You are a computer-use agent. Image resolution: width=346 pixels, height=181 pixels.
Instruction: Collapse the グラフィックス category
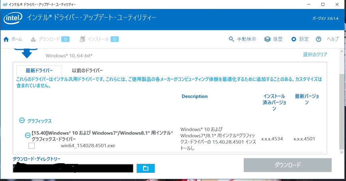[22, 120]
